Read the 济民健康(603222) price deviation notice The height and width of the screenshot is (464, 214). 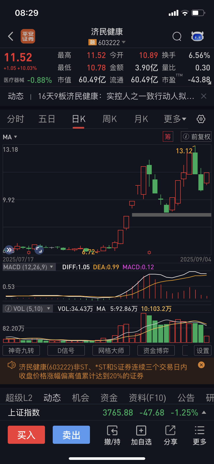103,371
